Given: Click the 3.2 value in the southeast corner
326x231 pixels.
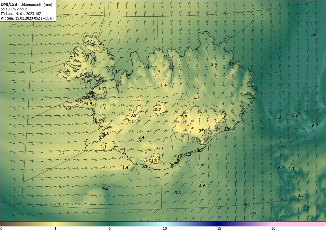Looking at the screenshot, I should tap(301, 195).
